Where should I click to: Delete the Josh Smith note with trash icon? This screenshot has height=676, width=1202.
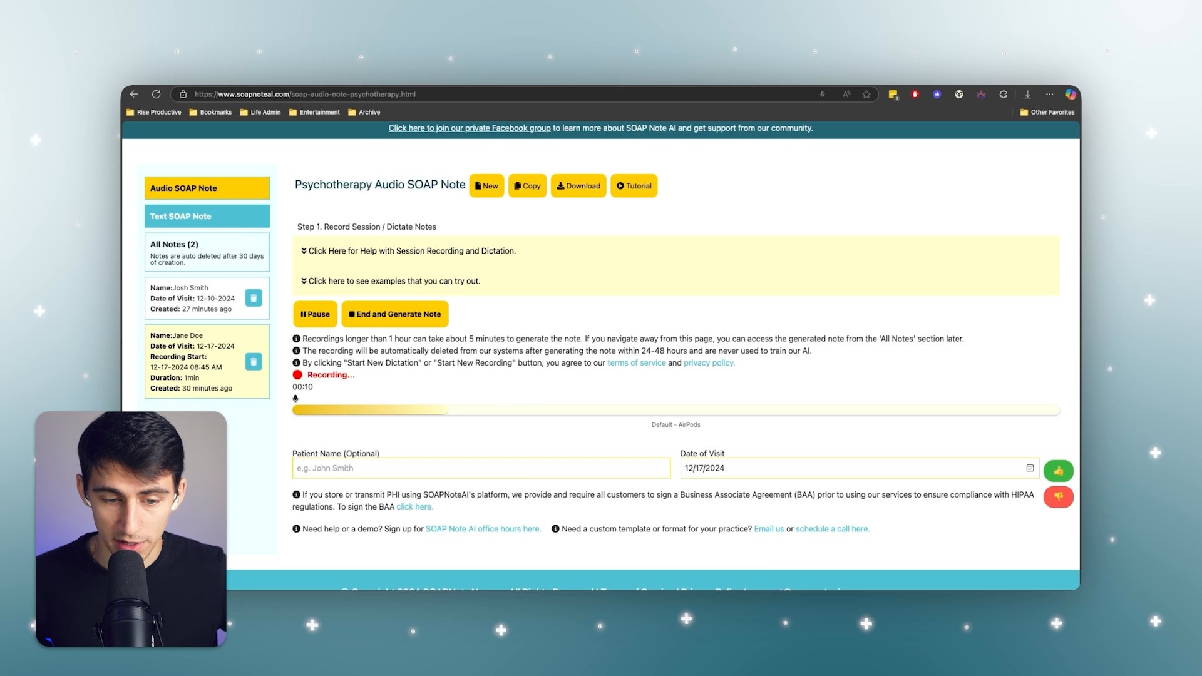pos(254,298)
